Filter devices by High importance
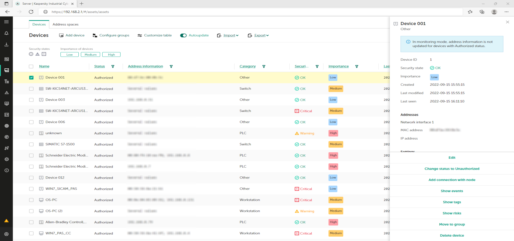514x241 pixels. tap(111, 55)
